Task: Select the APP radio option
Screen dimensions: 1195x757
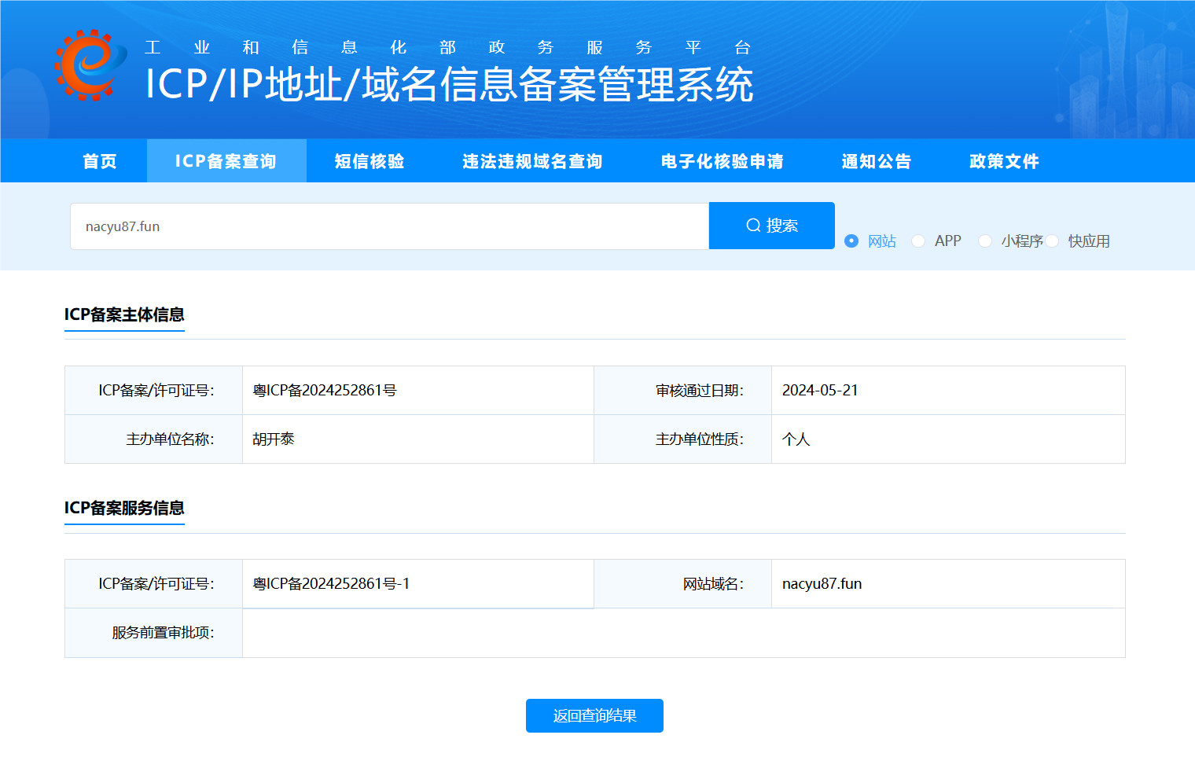Action: tap(918, 241)
